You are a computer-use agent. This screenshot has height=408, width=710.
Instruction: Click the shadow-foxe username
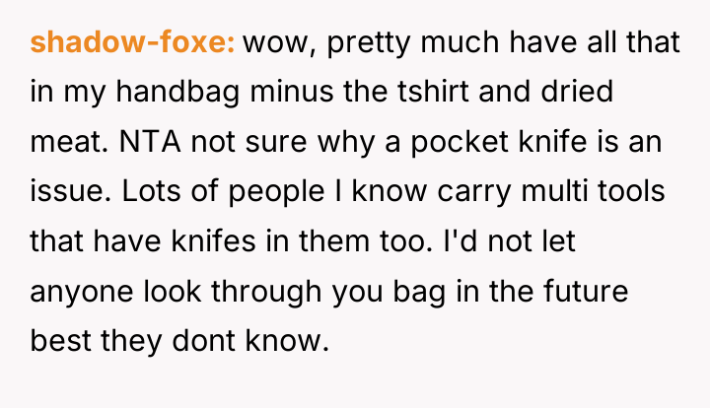[132, 41]
